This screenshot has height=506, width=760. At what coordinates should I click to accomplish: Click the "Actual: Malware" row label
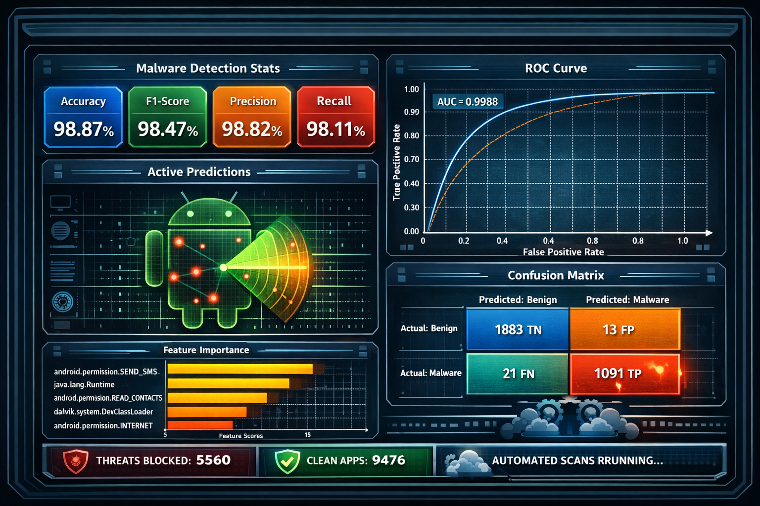(x=431, y=373)
